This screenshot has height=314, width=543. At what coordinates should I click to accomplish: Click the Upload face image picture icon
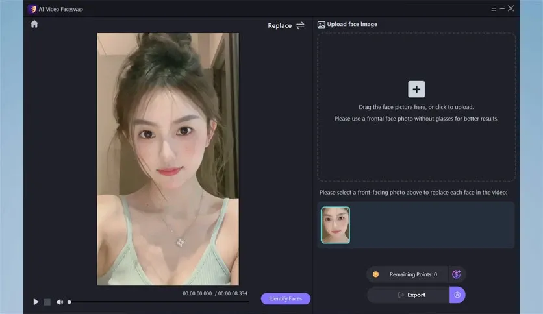322,25
